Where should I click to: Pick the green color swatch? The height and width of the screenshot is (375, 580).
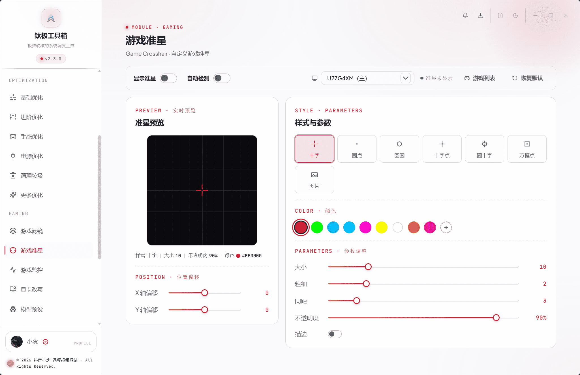point(317,227)
